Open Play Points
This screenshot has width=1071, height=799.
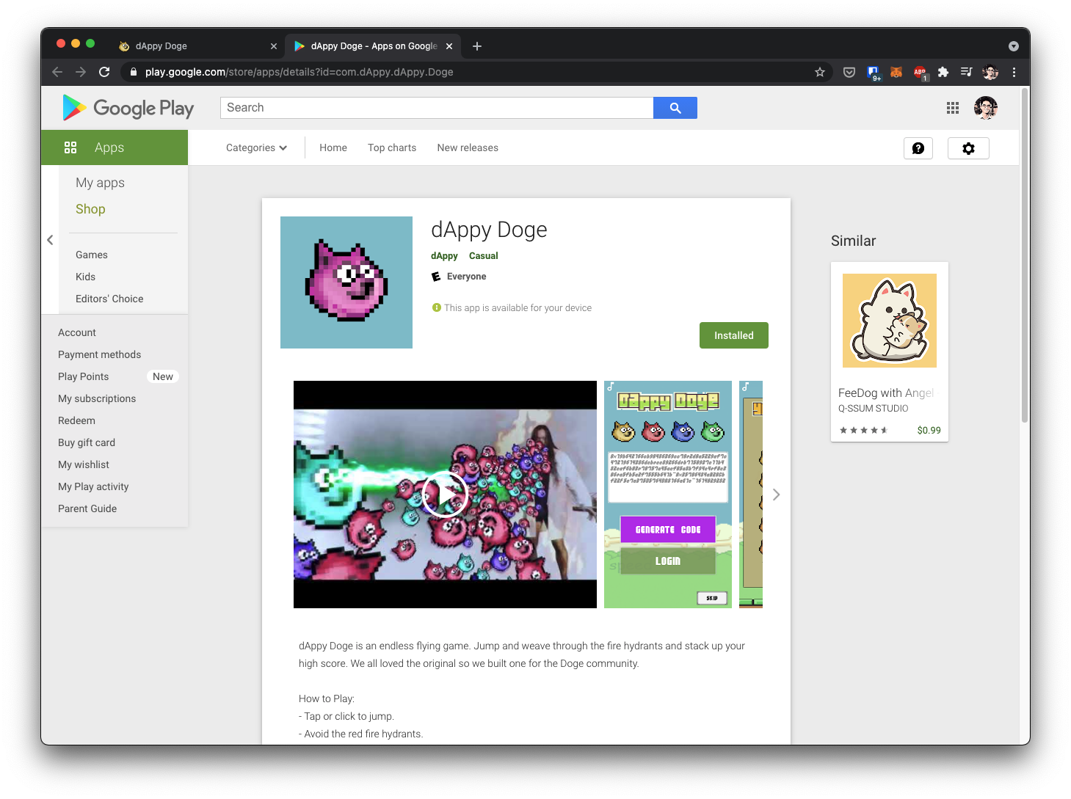pyautogui.click(x=84, y=376)
